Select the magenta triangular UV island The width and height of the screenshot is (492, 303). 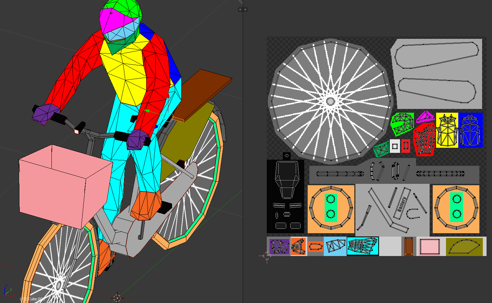(425, 117)
